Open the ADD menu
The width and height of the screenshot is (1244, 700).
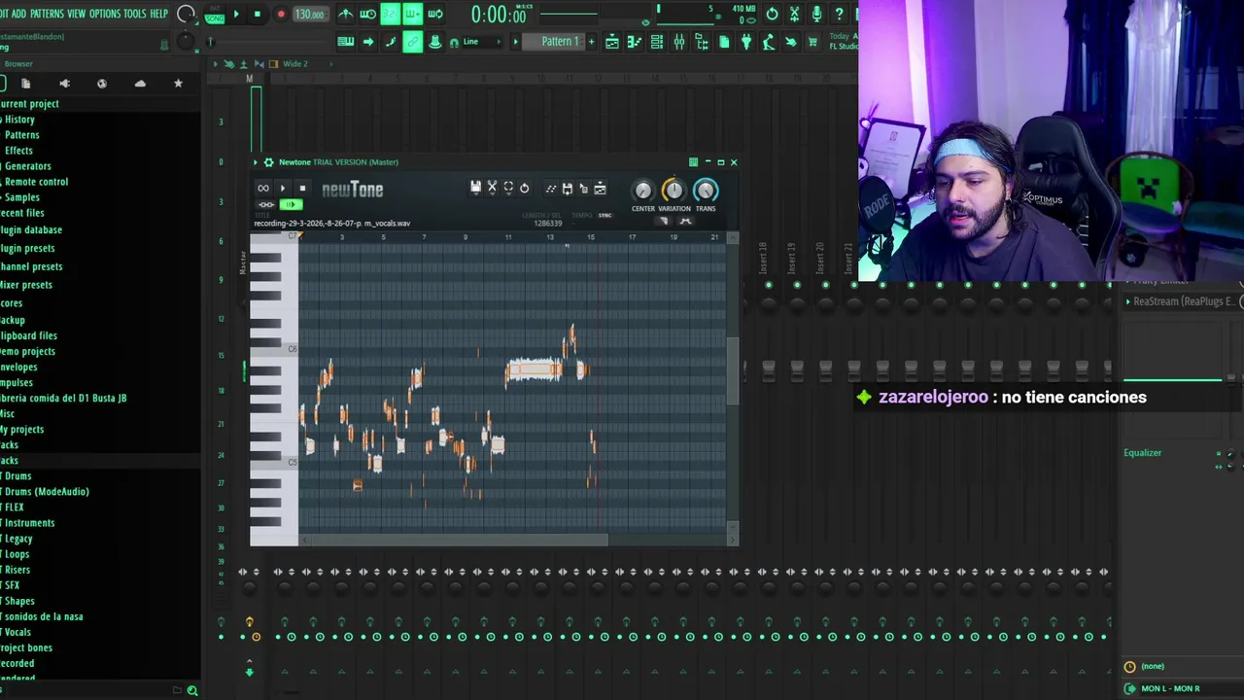pos(18,14)
